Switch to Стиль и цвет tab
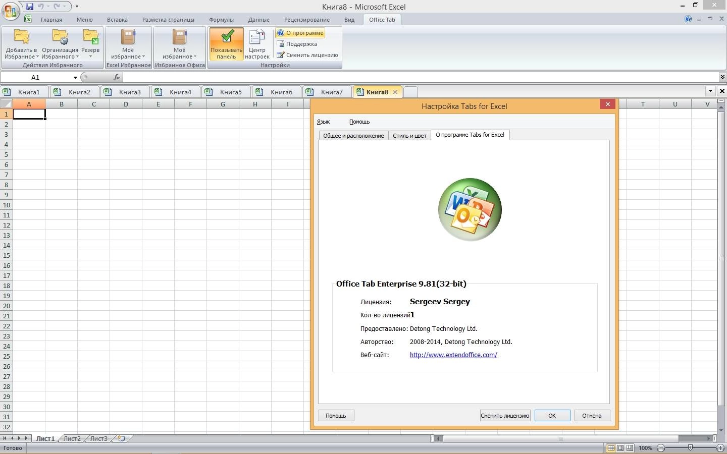This screenshot has width=727, height=454. coord(409,135)
